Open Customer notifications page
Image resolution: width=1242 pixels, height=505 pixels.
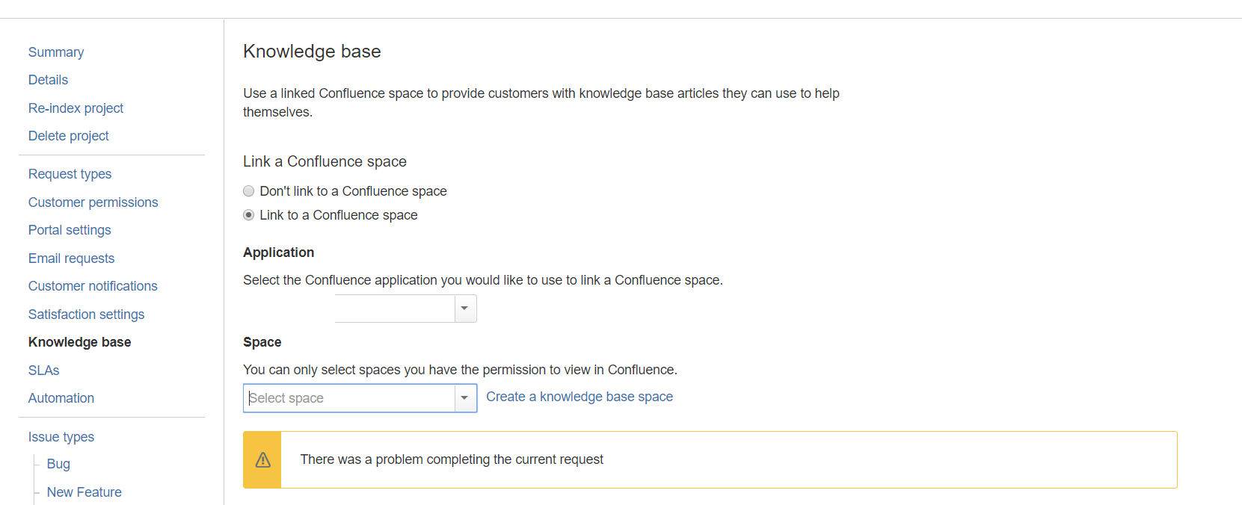93,286
